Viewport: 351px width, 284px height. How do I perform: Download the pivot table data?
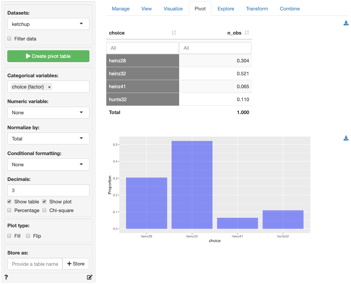click(x=346, y=23)
